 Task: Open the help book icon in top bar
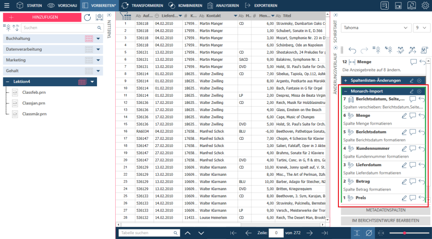[x=412, y=5]
